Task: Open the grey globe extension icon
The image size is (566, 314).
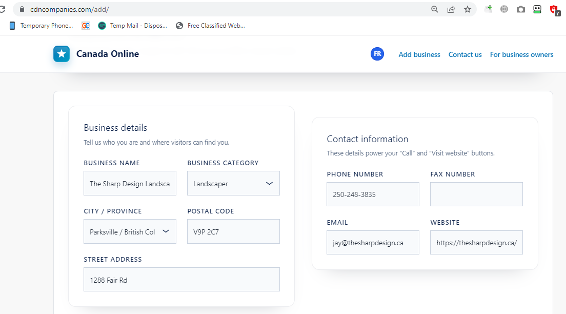Action: 504,9
